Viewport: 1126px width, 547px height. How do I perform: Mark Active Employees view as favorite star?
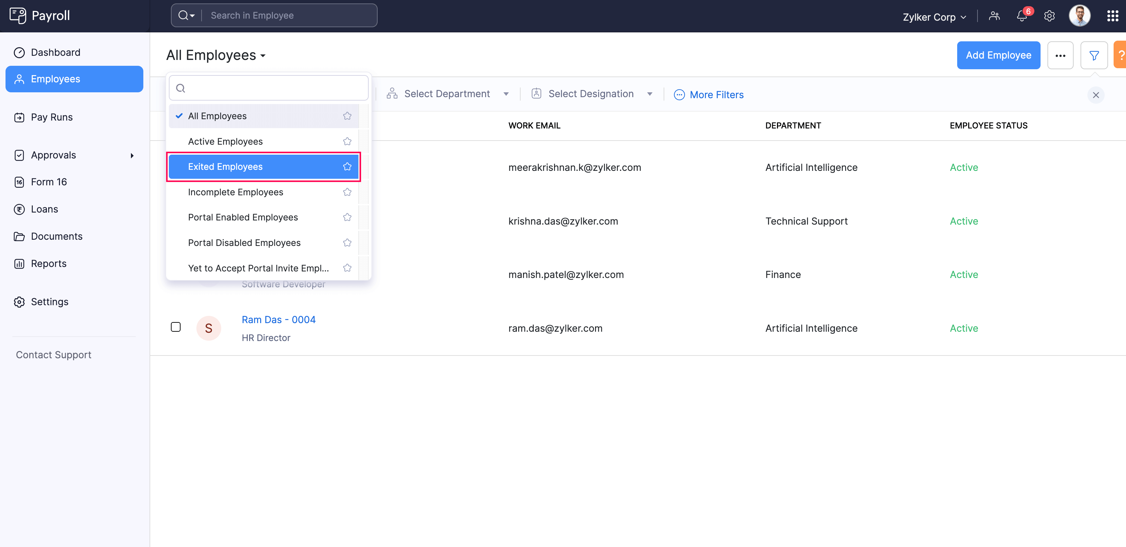pyautogui.click(x=347, y=141)
